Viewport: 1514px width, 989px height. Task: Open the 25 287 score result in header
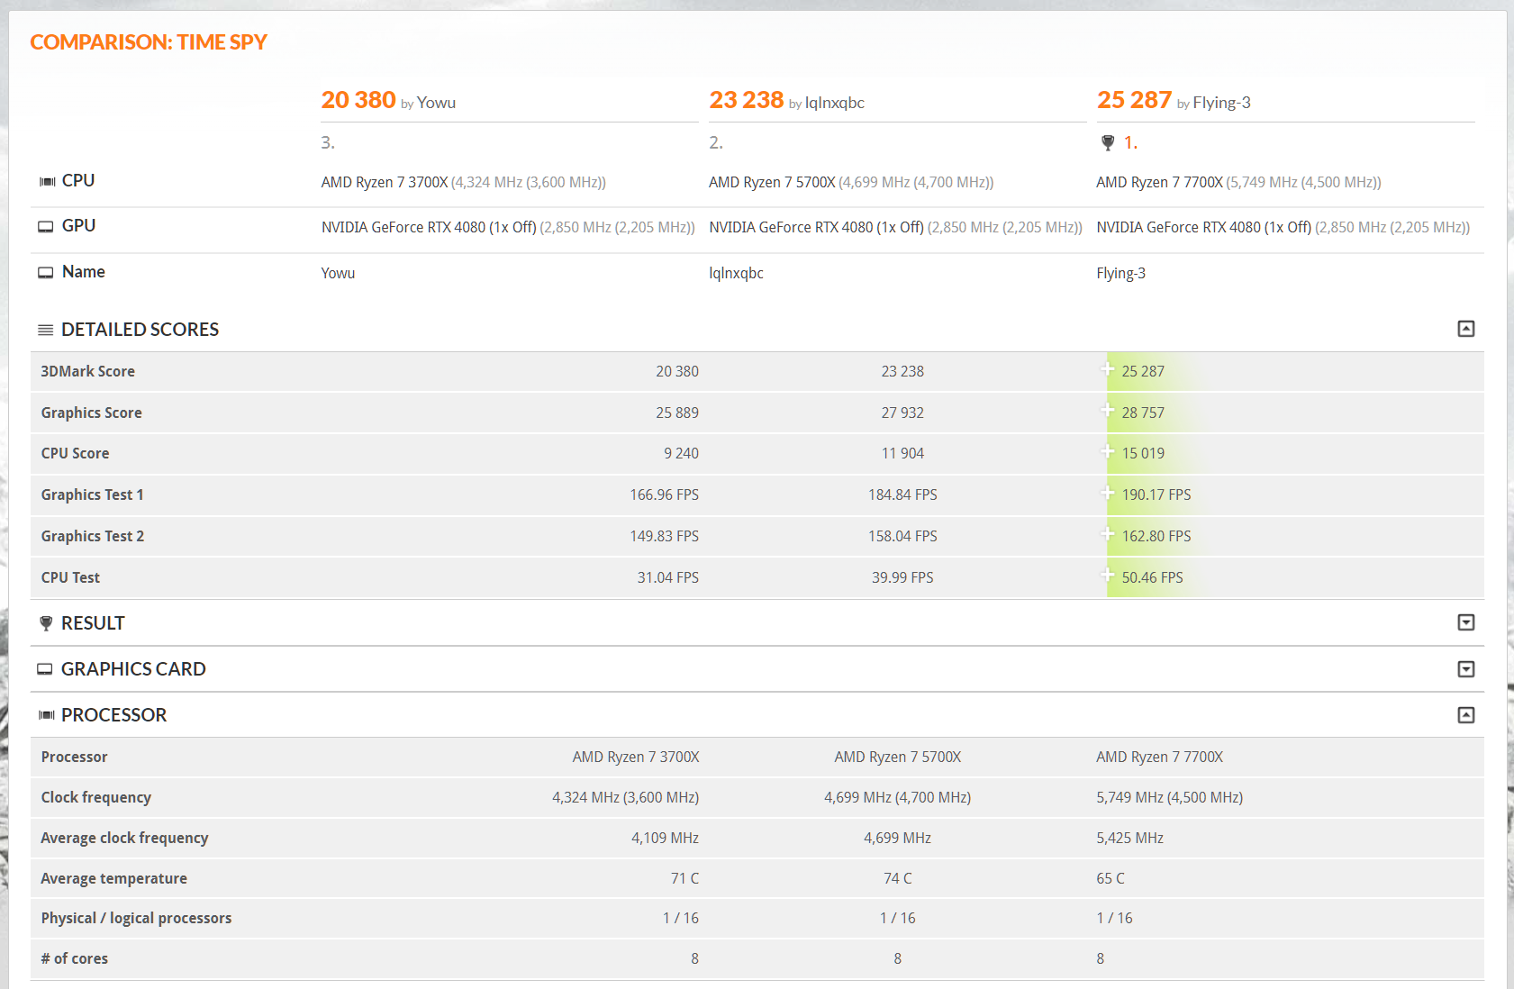point(1134,100)
